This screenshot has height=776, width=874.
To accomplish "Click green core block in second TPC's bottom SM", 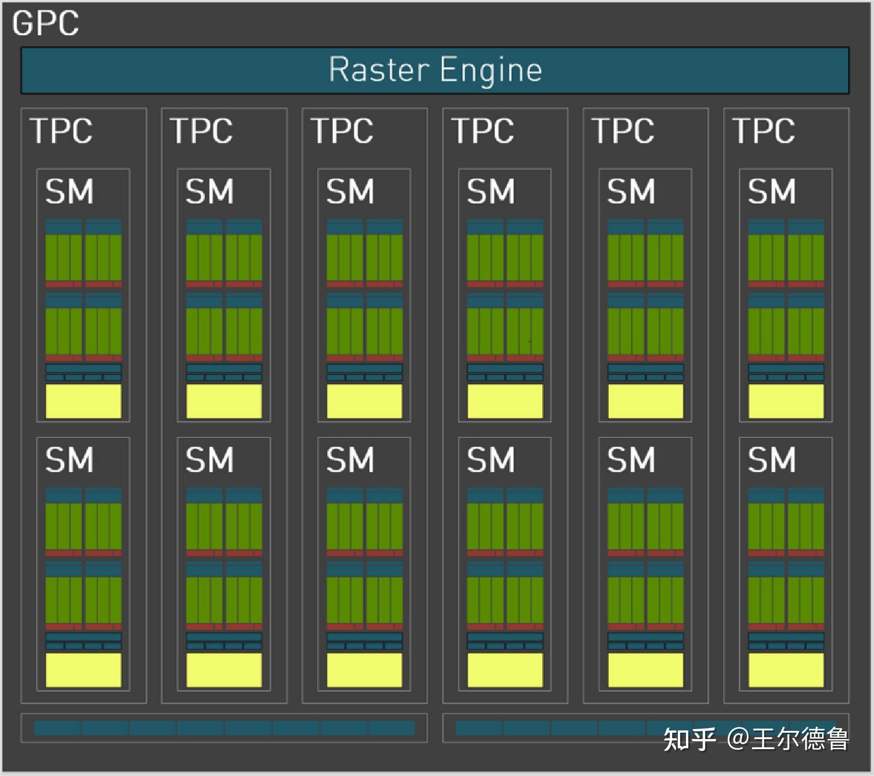I will click(204, 526).
